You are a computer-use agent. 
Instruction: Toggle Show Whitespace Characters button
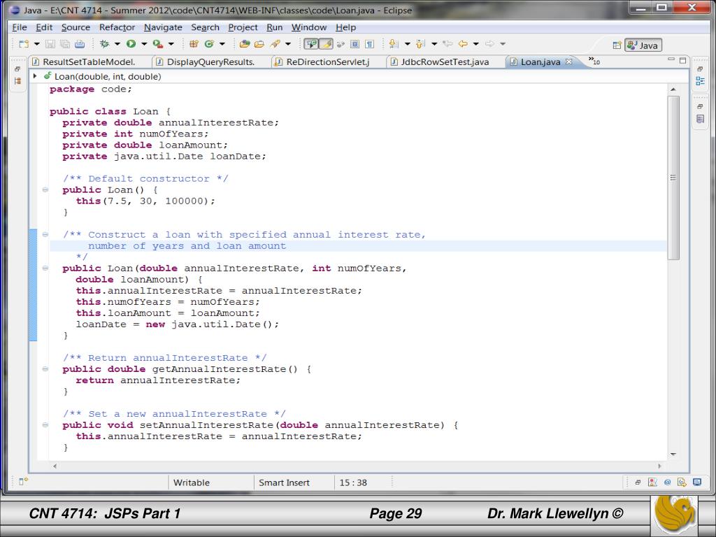369,44
